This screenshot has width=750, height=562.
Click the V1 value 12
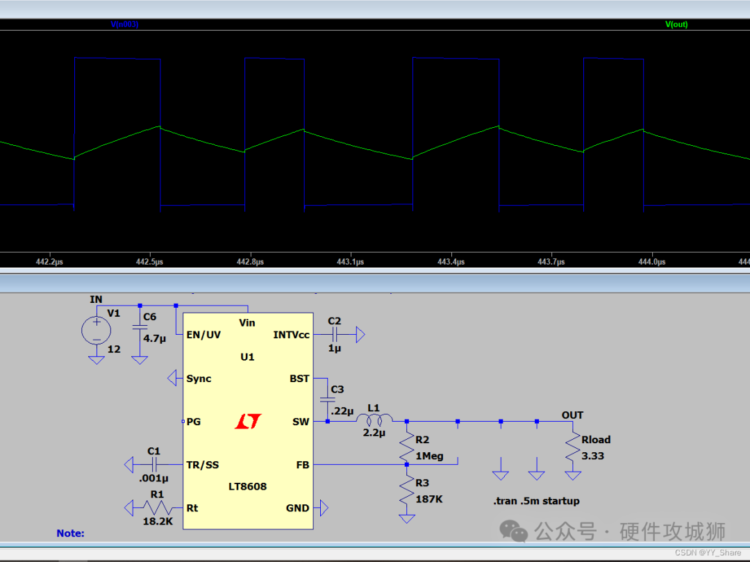[x=114, y=349]
